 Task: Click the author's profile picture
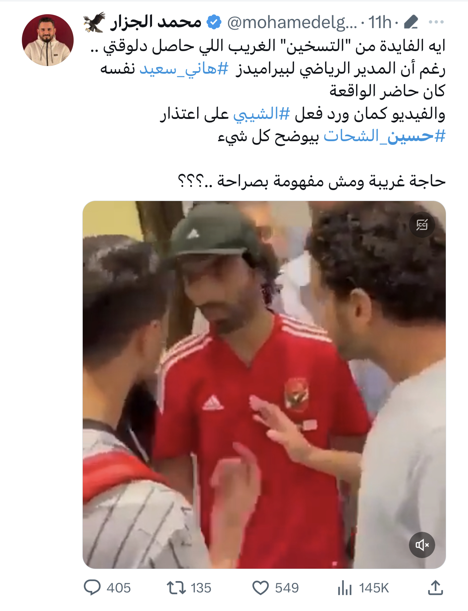point(48,40)
